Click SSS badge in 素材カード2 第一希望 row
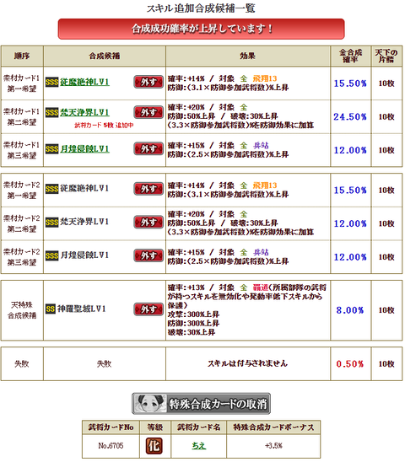 [x=52, y=189]
